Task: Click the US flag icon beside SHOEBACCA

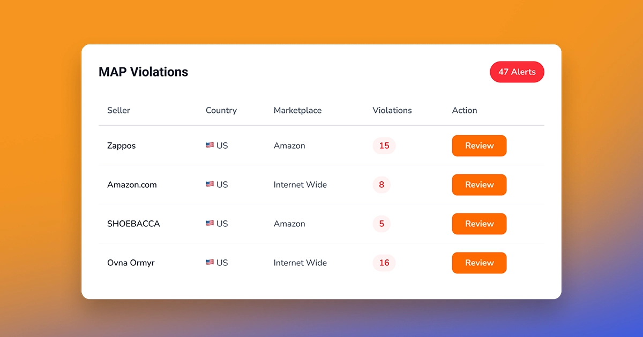Action: tap(210, 224)
